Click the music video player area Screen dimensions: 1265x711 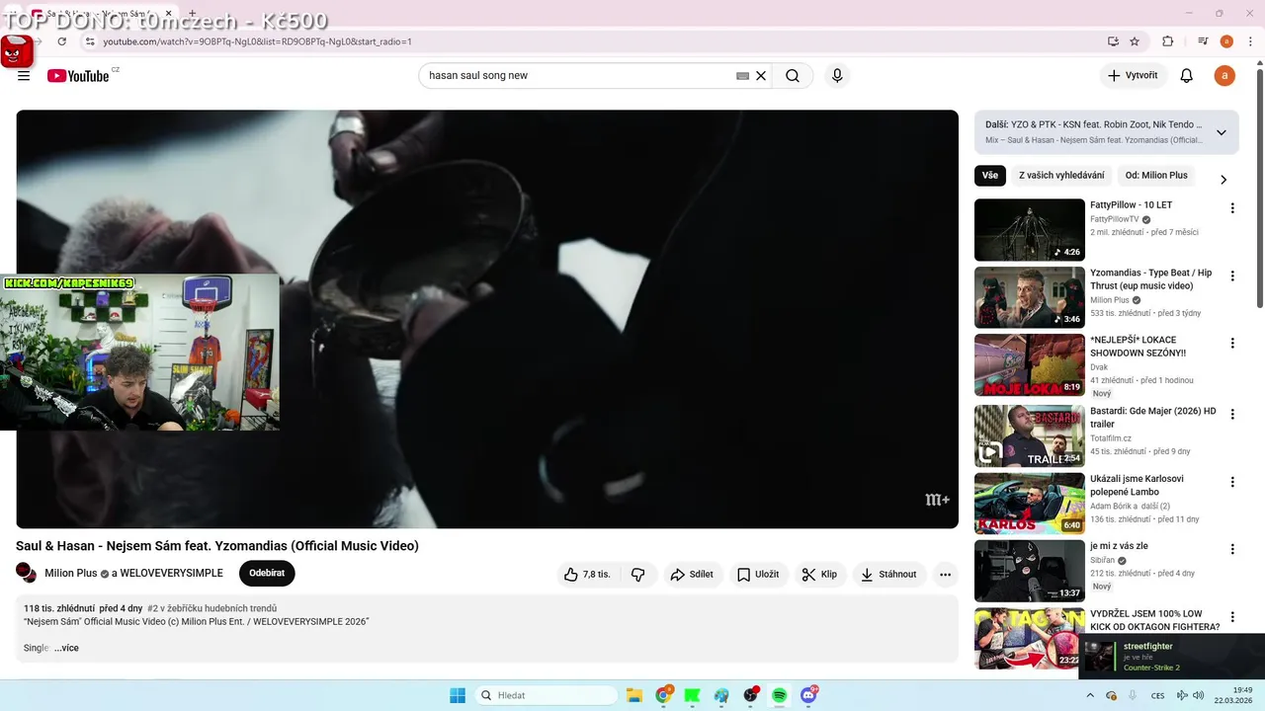[487, 319]
